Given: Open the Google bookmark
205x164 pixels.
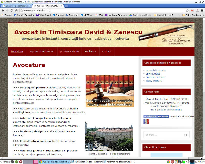Looking at the screenshot, I should pyautogui.click(x=7, y=15).
